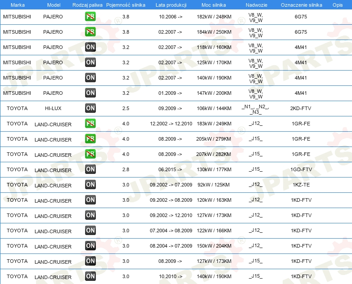Click the 182kW / 248KM power cell

[x=214, y=17]
